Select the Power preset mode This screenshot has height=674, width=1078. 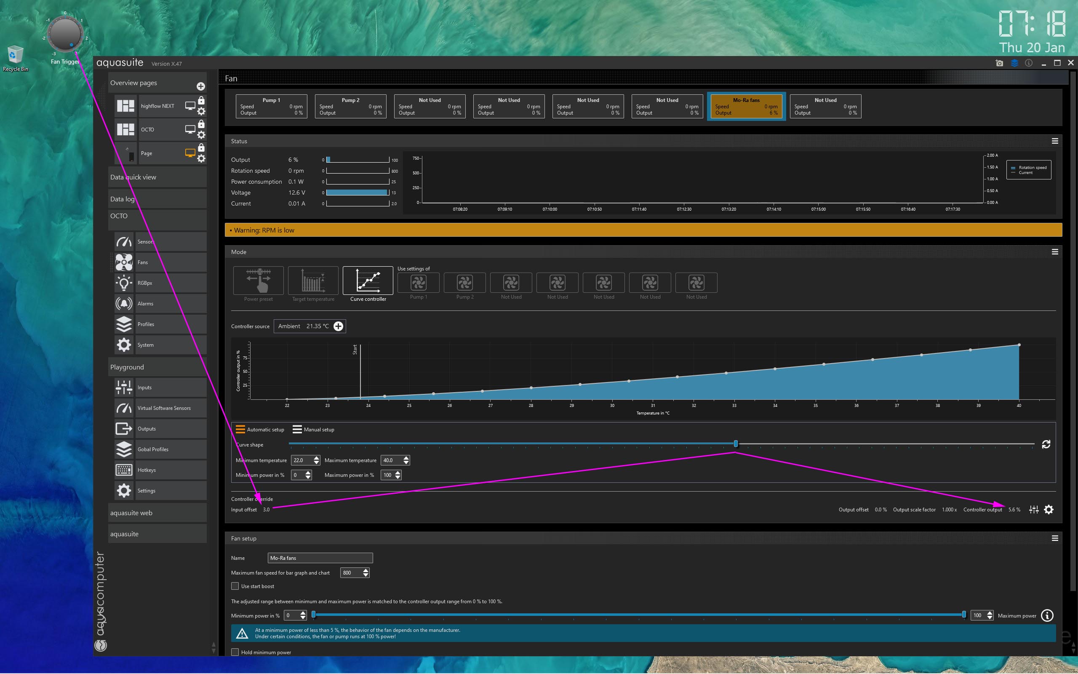[259, 281]
